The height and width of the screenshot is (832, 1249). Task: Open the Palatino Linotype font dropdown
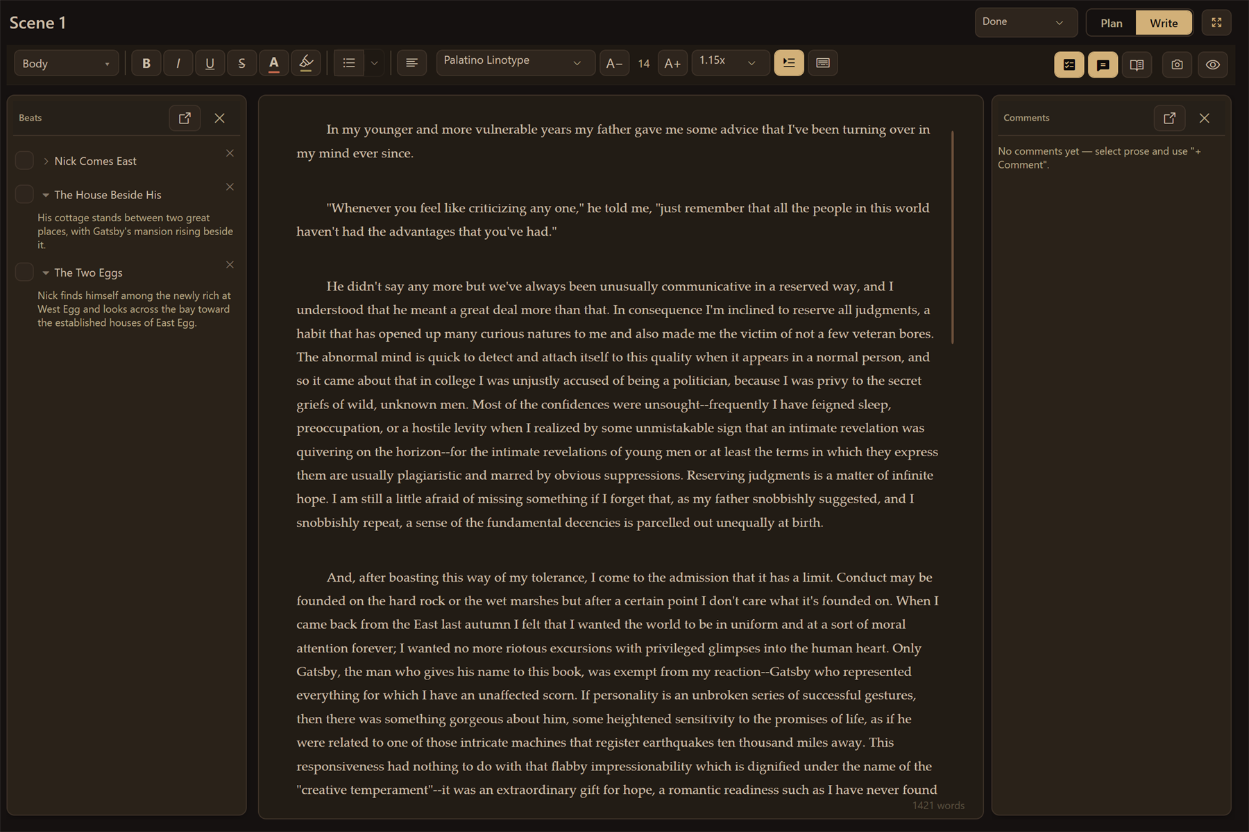coord(515,62)
